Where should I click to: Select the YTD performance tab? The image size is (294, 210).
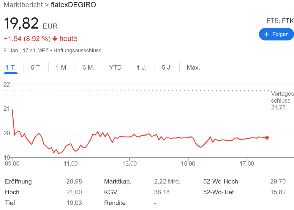[115, 68]
